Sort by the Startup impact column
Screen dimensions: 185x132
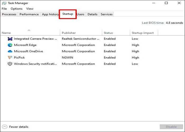(143, 33)
